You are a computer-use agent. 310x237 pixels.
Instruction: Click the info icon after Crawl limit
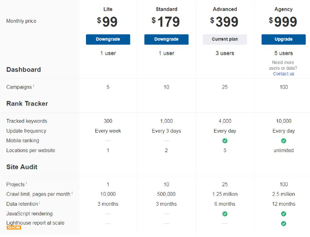[x=72, y=193]
